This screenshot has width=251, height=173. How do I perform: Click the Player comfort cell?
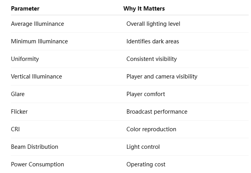pos(146,94)
